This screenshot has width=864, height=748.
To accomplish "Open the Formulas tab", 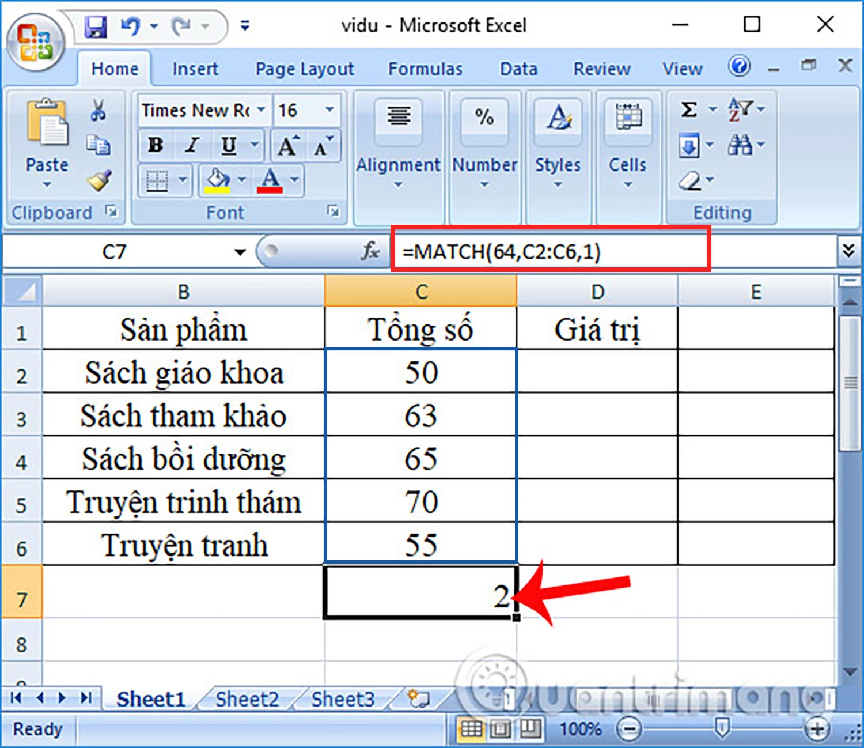I will (425, 69).
